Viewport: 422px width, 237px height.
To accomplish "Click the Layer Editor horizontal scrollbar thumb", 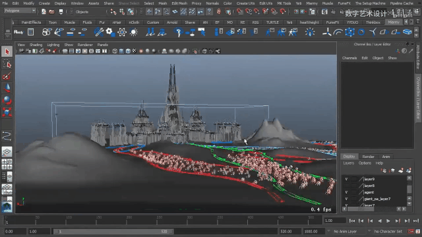I will tap(361, 209).
